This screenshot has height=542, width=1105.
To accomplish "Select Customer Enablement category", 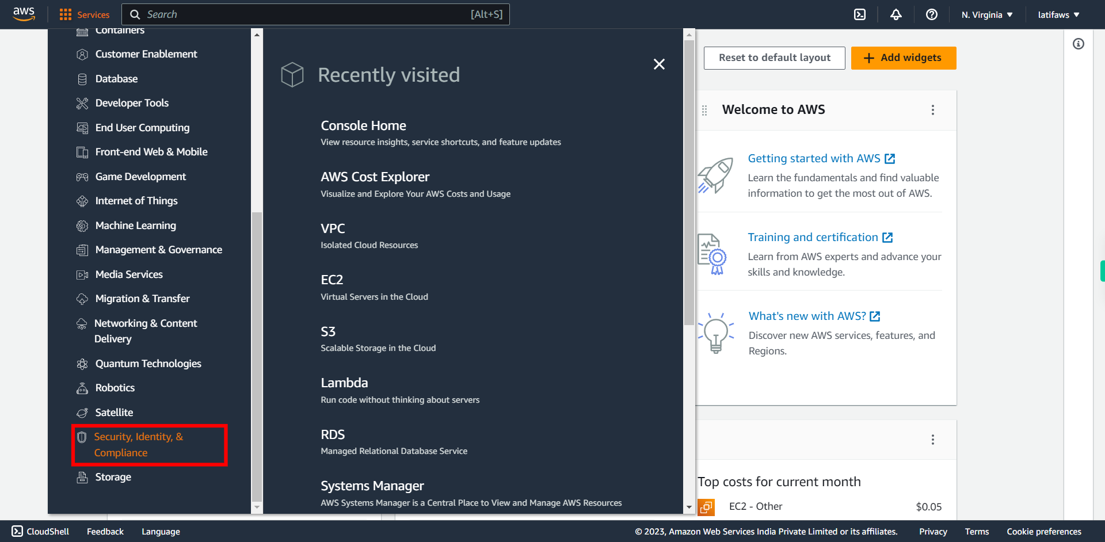I will click(x=146, y=54).
